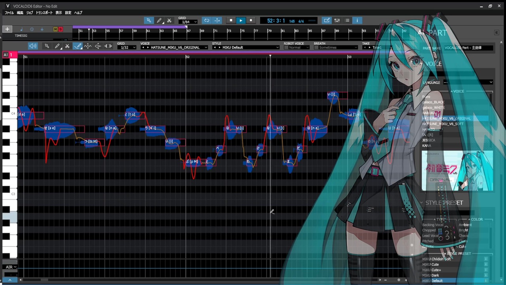Open the トランスポート menu
The width and height of the screenshot is (506, 285).
tap(44, 13)
